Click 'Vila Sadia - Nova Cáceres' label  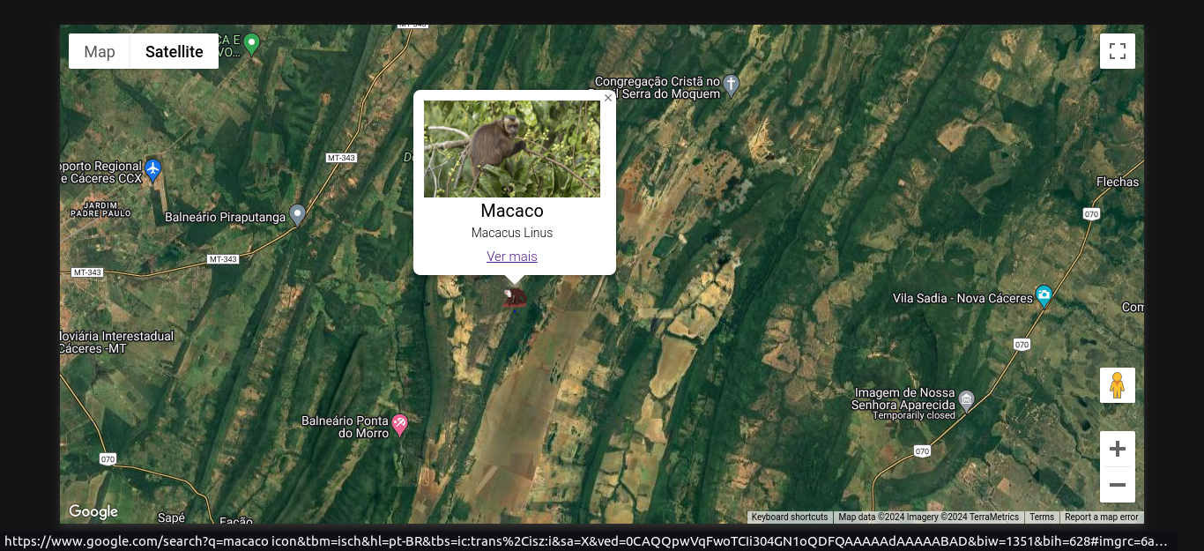tap(962, 299)
